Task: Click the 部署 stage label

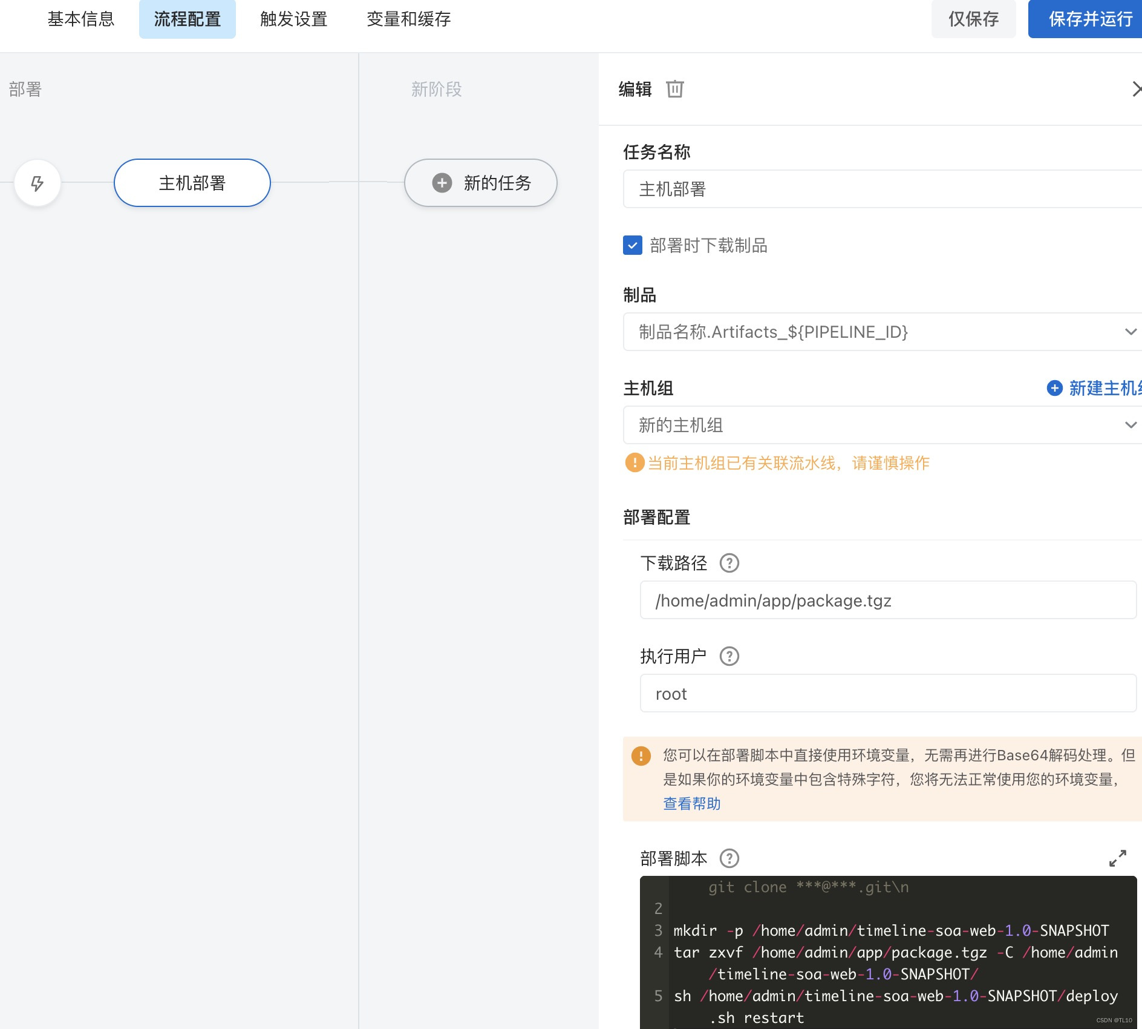Action: [x=25, y=89]
